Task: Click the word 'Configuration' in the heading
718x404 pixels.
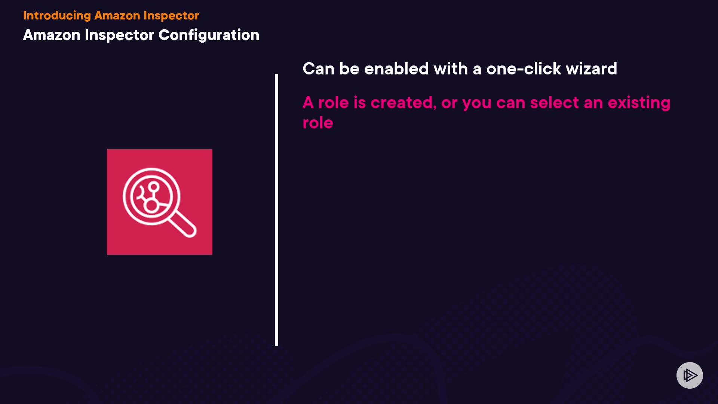Action: pos(209,35)
